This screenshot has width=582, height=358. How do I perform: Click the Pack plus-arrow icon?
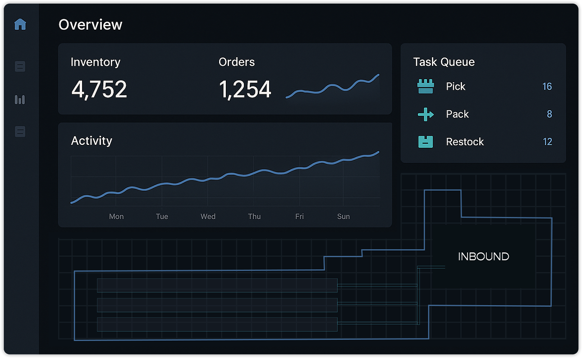426,115
